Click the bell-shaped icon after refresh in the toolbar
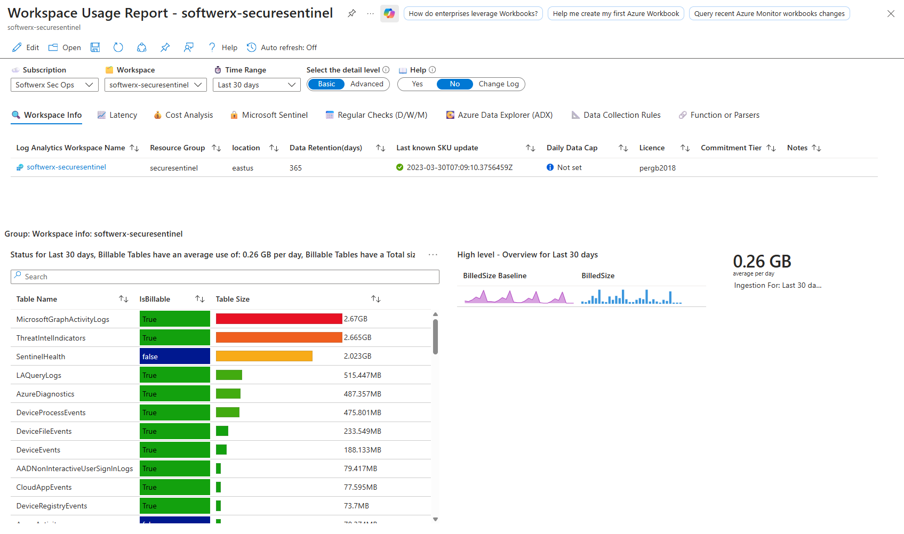 [141, 47]
